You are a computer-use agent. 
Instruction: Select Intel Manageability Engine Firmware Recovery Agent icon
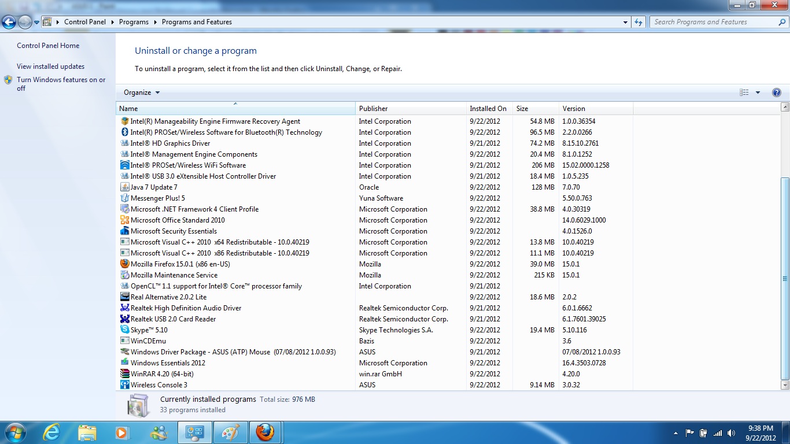[124, 121]
